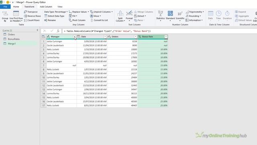Click the smiley feedback icon
257x145 pixels.
[8, 2]
